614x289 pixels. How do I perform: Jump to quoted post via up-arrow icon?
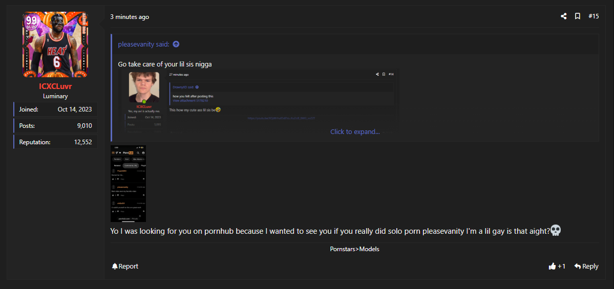tap(176, 44)
